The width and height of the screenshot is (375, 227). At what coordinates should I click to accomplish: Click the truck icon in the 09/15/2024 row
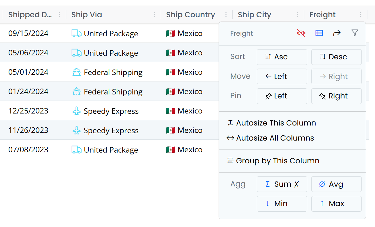point(76,34)
